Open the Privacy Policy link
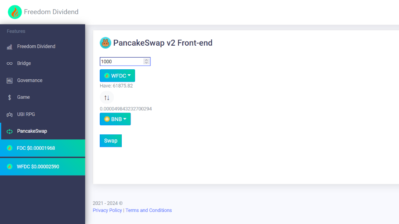 (107, 210)
